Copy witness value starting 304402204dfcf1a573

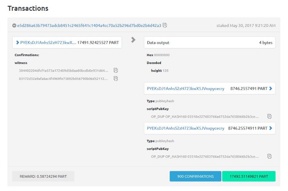pos(116,71)
